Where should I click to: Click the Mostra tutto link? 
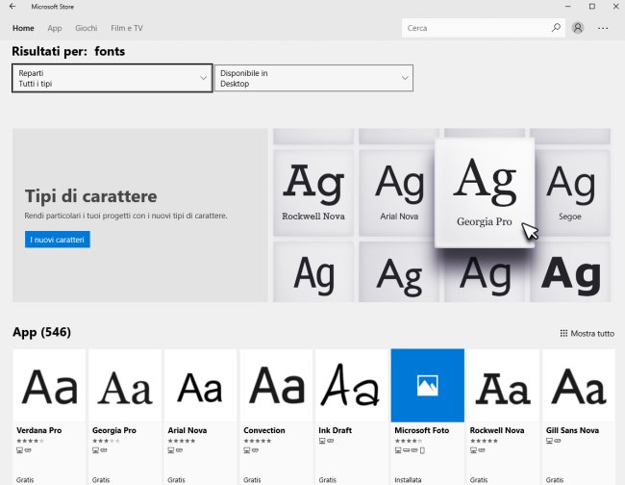point(592,333)
